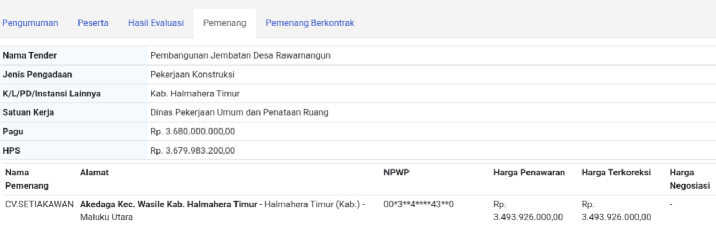
Task: Open the Pemenang Berkontrak tab
Action: 310,23
